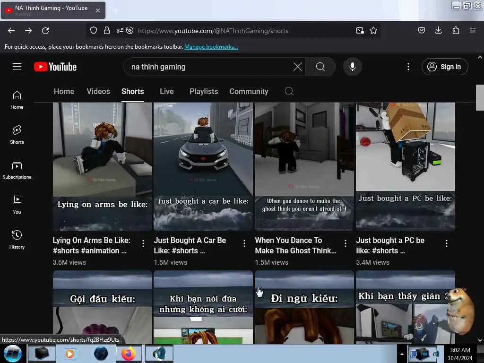This screenshot has height=363, width=484.
Task: Click the search magnifier button
Action: (320, 67)
